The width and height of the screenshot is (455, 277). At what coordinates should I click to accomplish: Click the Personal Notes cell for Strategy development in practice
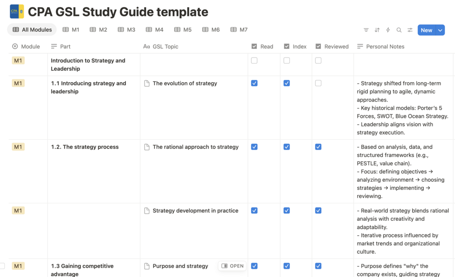coord(403,231)
